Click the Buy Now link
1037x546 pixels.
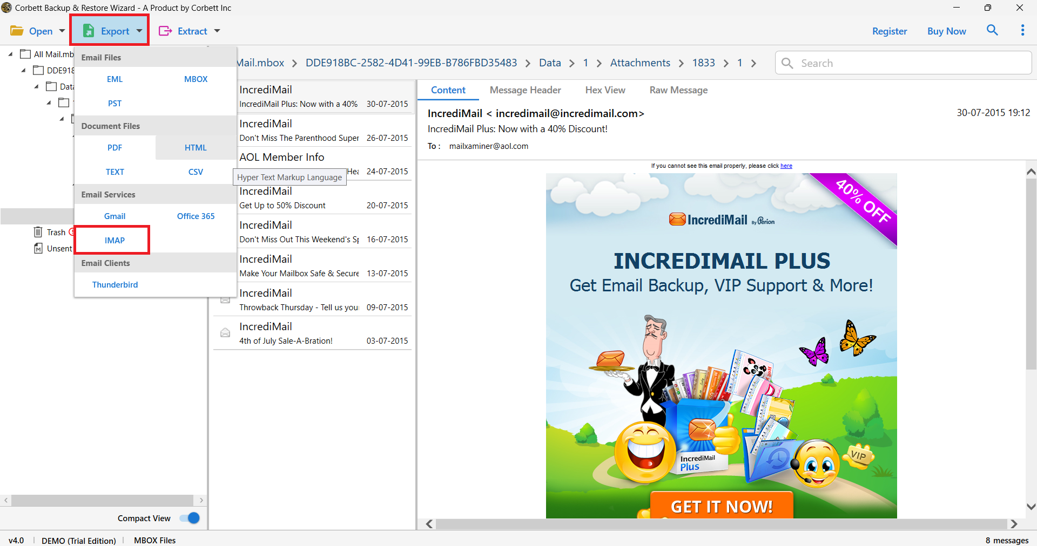pos(946,31)
